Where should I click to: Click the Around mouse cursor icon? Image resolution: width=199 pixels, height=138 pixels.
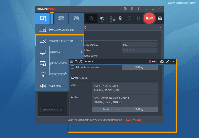(43, 74)
